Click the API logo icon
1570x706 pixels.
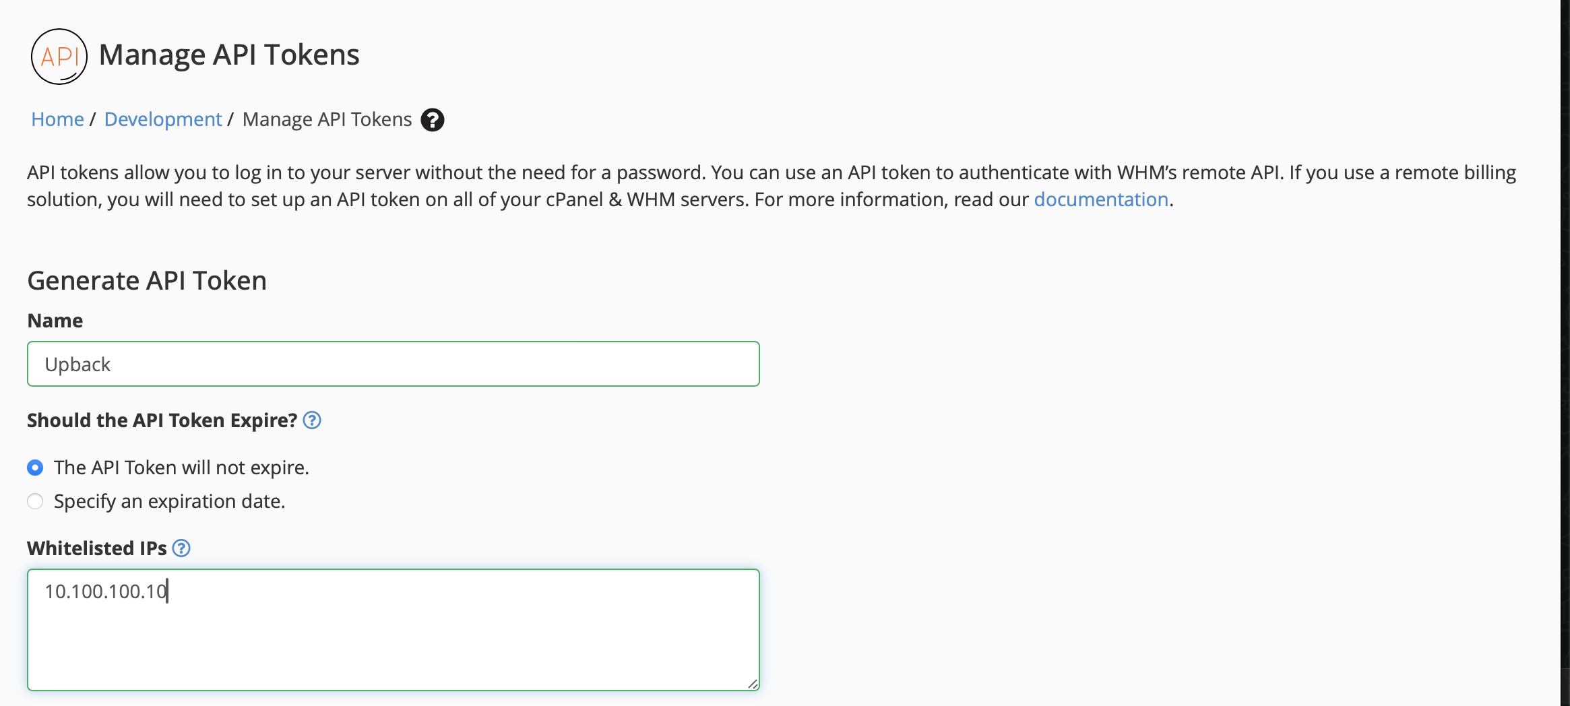point(59,56)
